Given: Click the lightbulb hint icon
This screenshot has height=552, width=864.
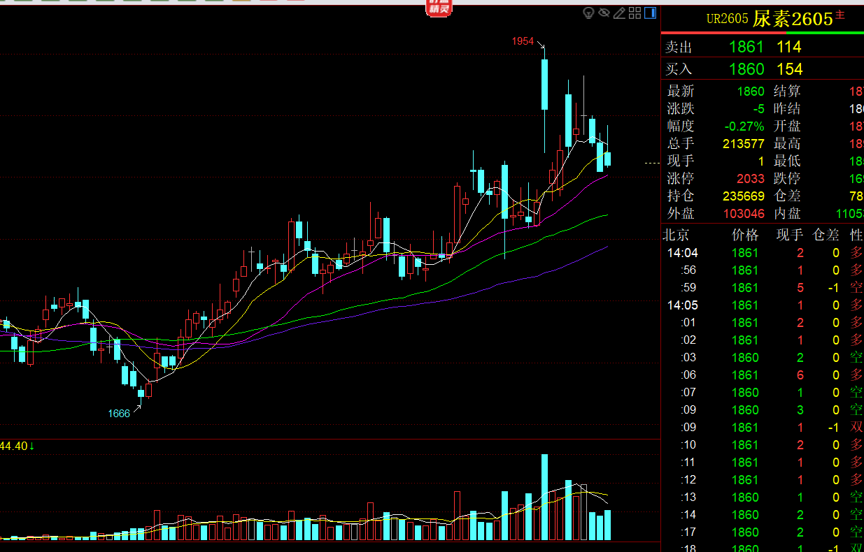Looking at the screenshot, I should 588,13.
